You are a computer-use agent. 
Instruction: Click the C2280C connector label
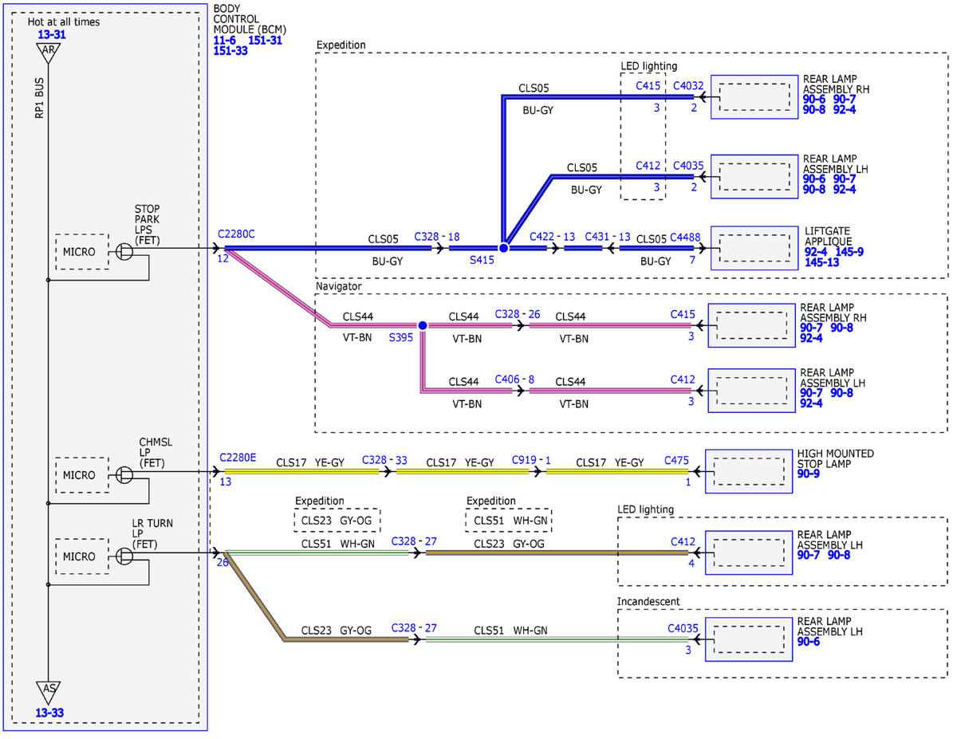(237, 234)
